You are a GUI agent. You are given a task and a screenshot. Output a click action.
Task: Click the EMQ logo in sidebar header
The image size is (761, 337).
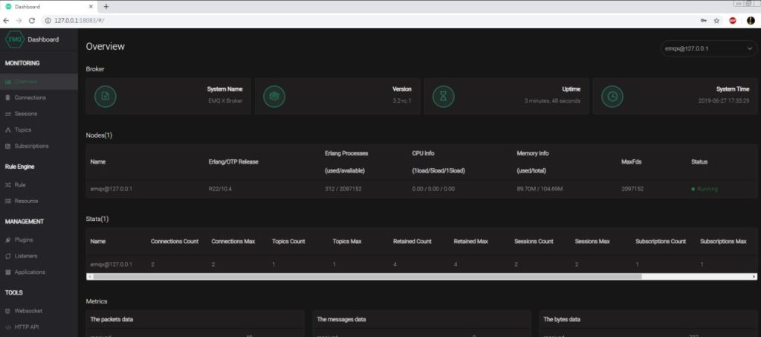(14, 39)
